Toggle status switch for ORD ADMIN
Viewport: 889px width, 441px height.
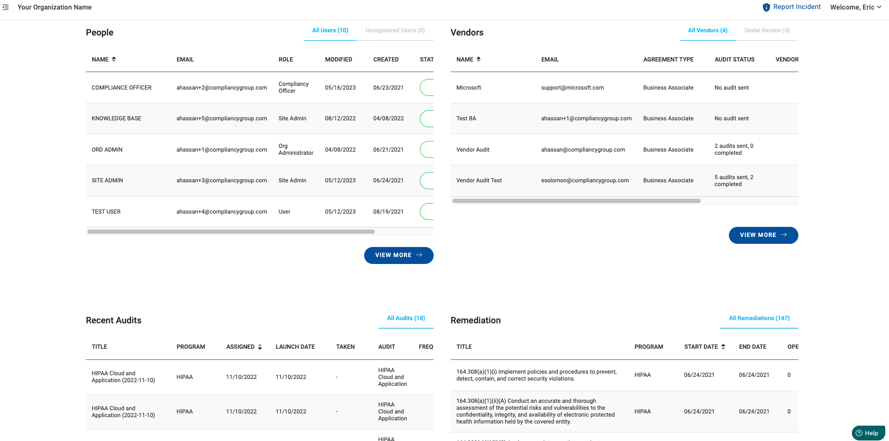tap(427, 149)
